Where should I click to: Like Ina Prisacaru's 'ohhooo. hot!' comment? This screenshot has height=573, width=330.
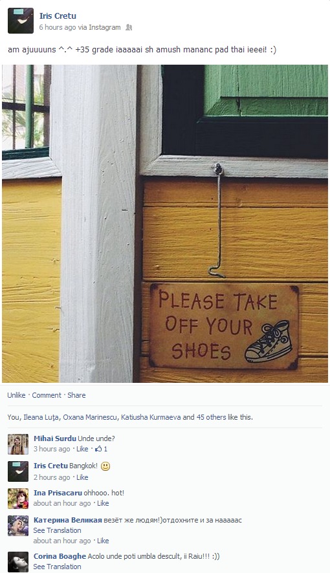coord(103,503)
